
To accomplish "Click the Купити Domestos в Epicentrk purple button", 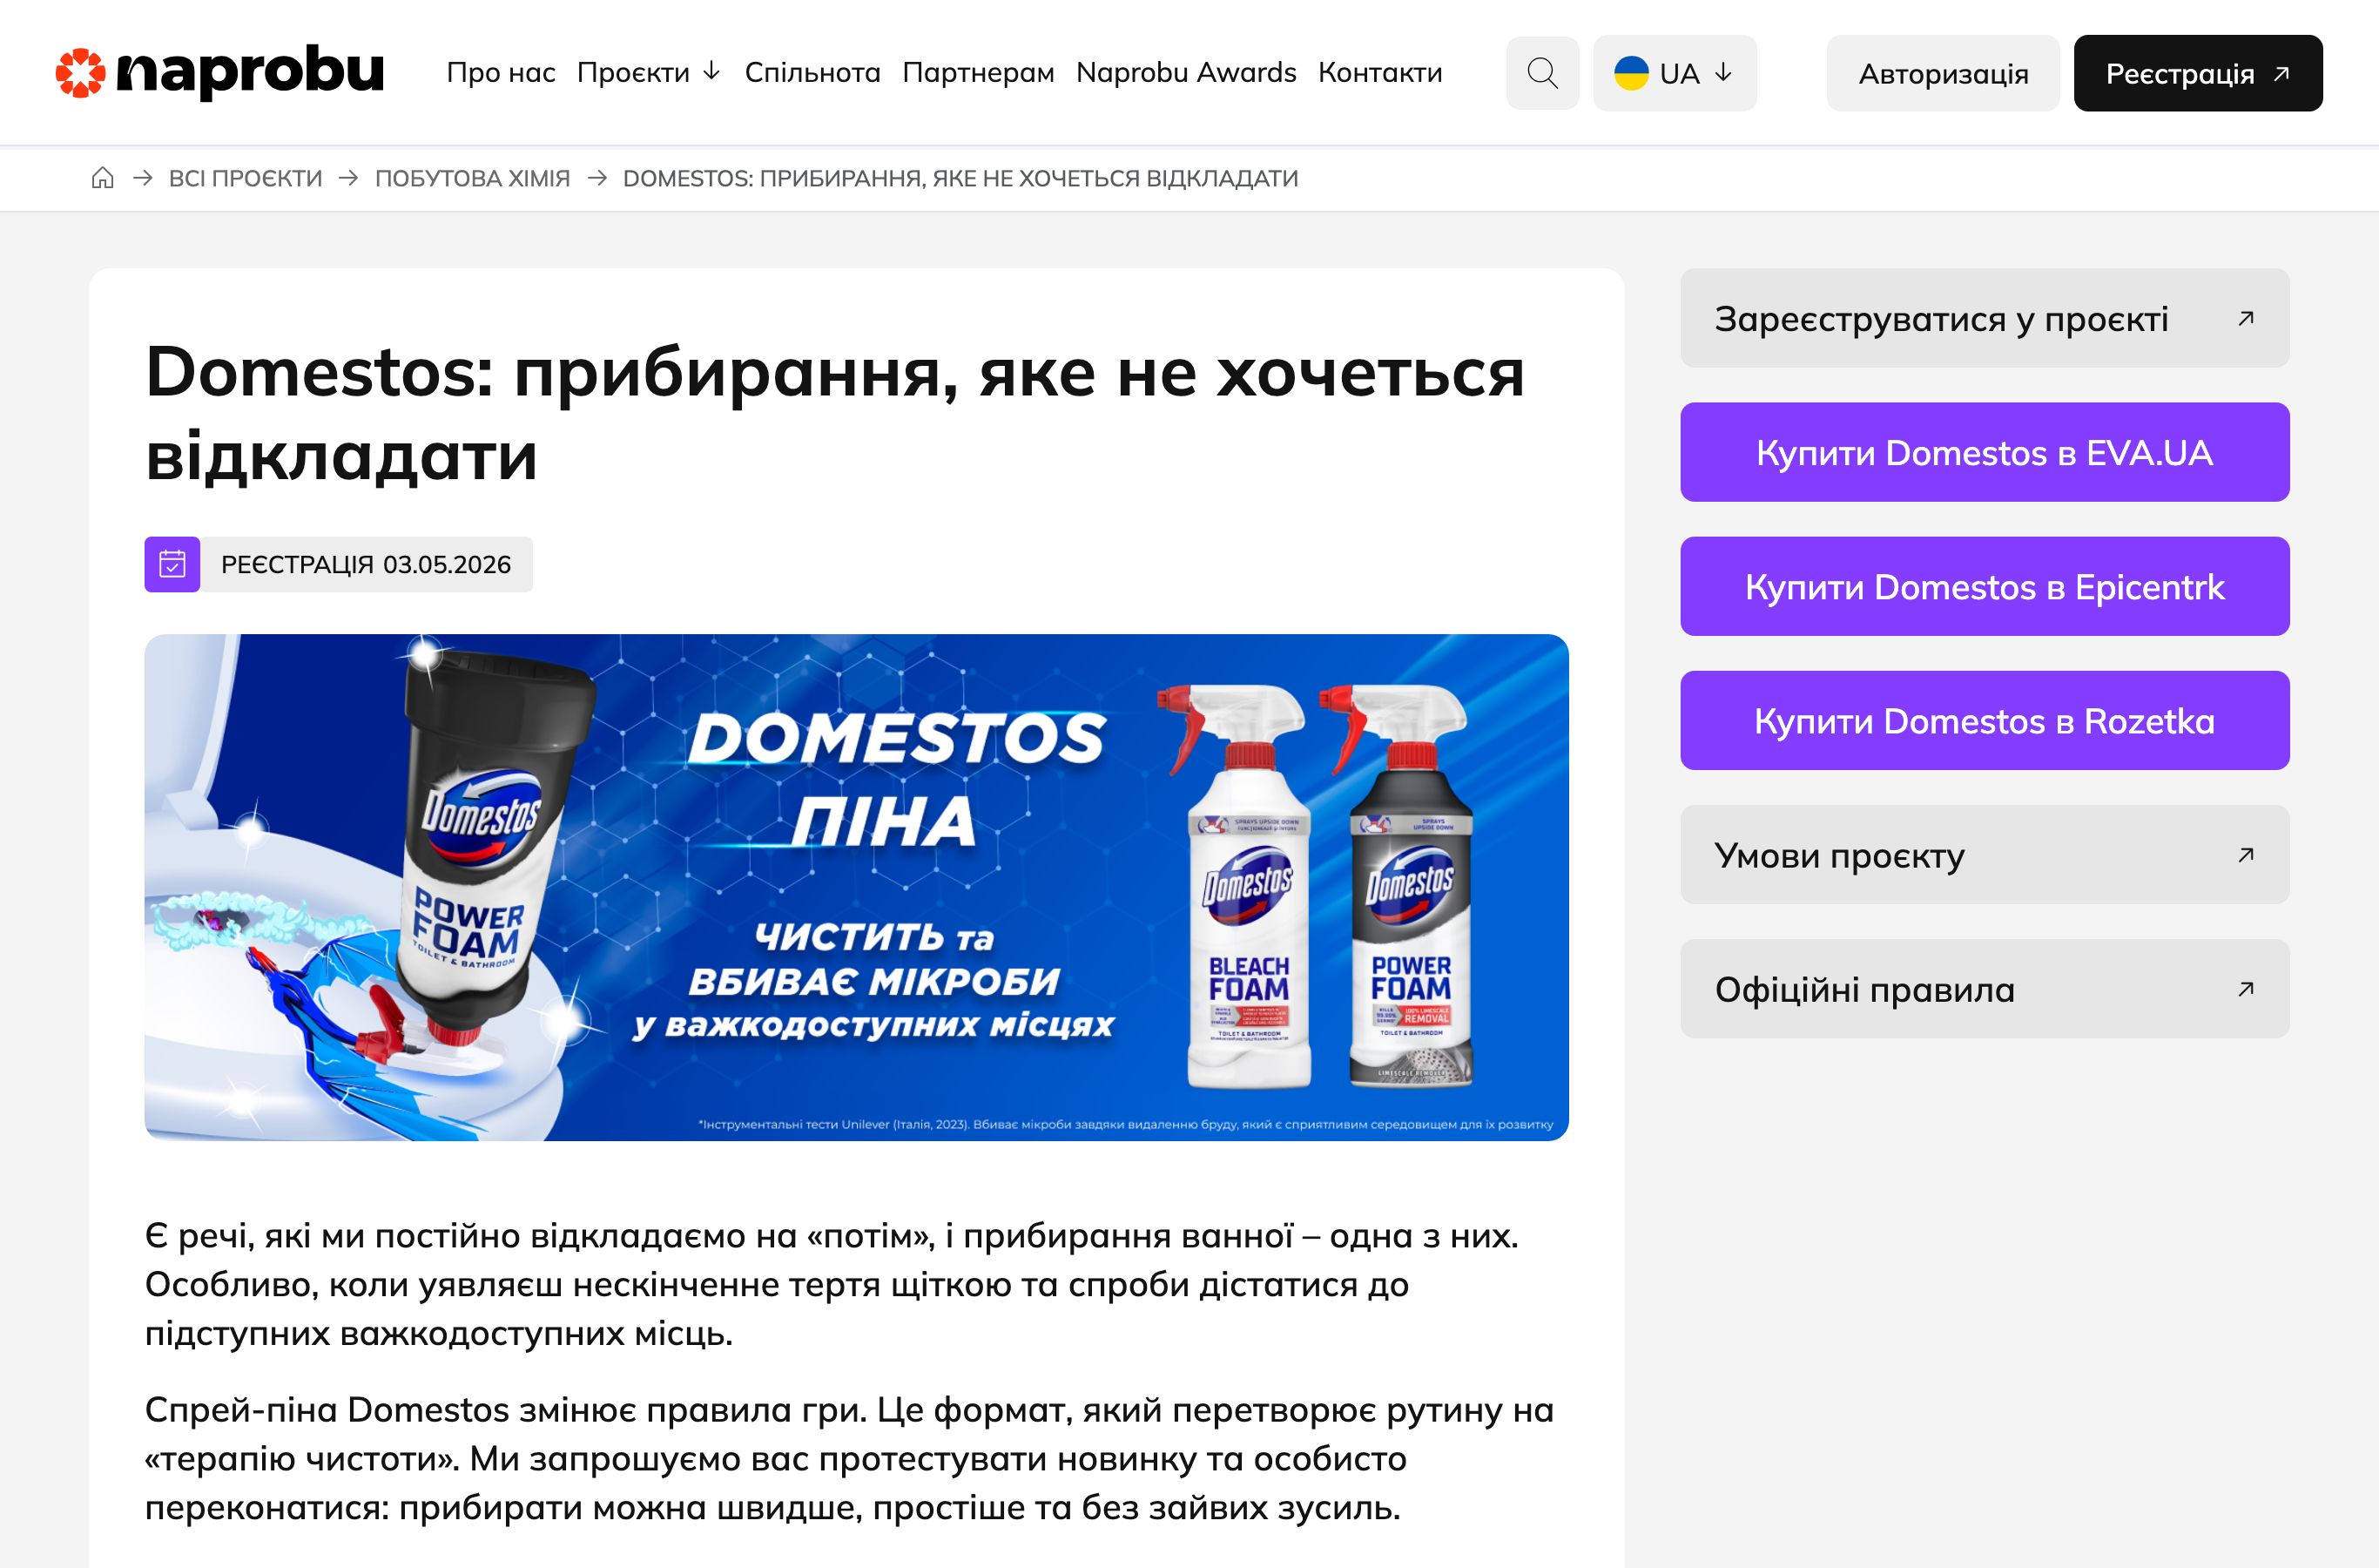I will point(1985,586).
